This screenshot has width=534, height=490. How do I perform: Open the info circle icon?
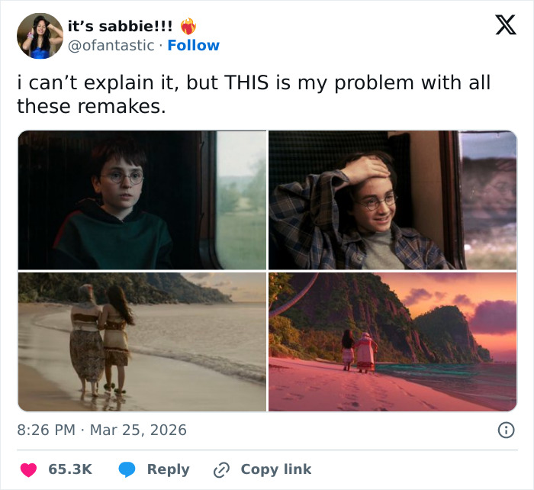click(x=505, y=430)
